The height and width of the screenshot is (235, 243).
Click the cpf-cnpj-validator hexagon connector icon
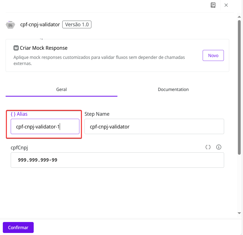10,25
